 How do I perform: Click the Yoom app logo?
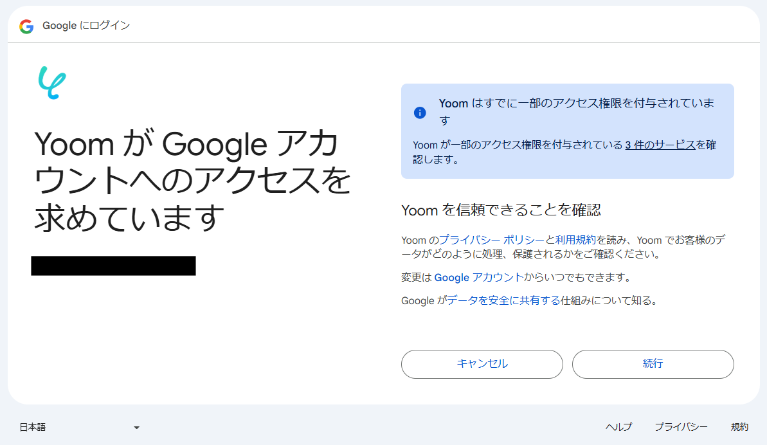tap(52, 83)
